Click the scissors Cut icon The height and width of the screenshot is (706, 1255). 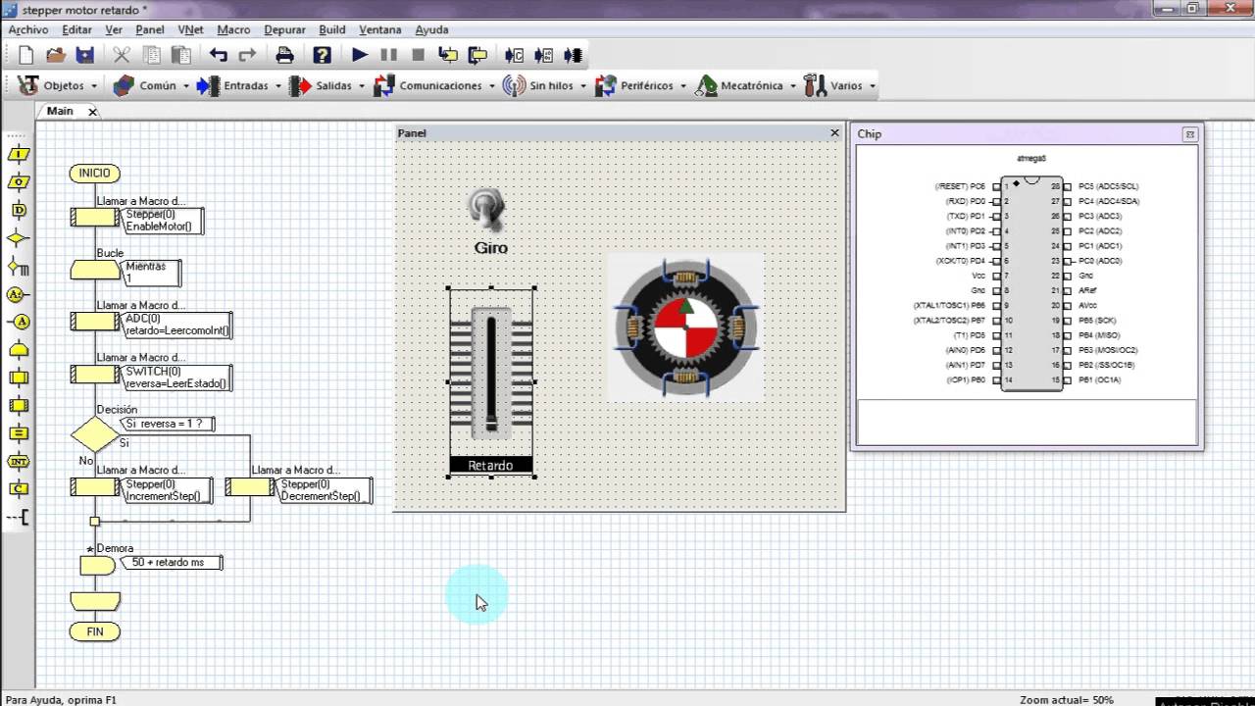click(x=122, y=55)
